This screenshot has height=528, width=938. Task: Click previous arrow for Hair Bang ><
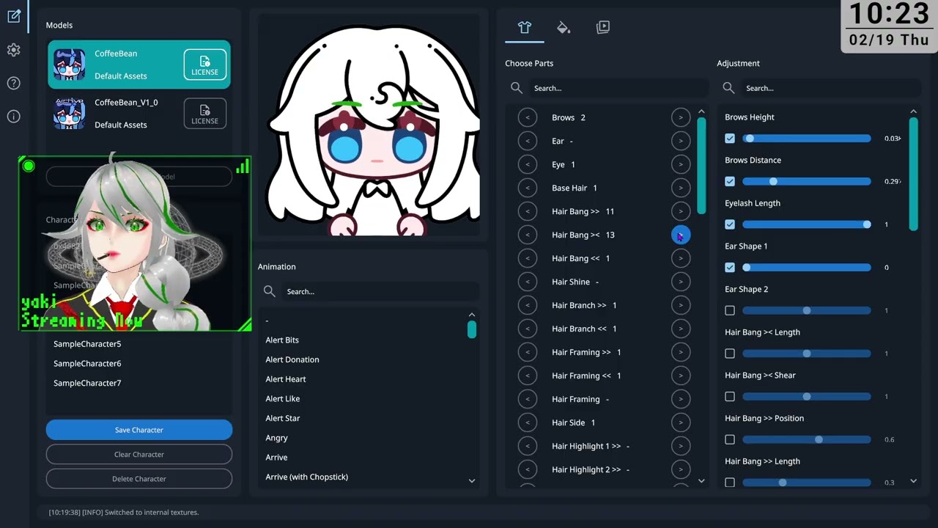528,235
